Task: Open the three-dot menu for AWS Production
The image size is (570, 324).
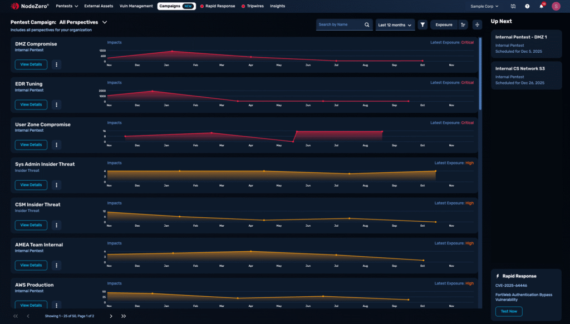Action: (56, 305)
